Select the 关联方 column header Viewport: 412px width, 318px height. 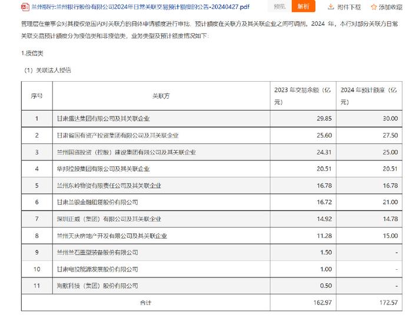pos(161,96)
